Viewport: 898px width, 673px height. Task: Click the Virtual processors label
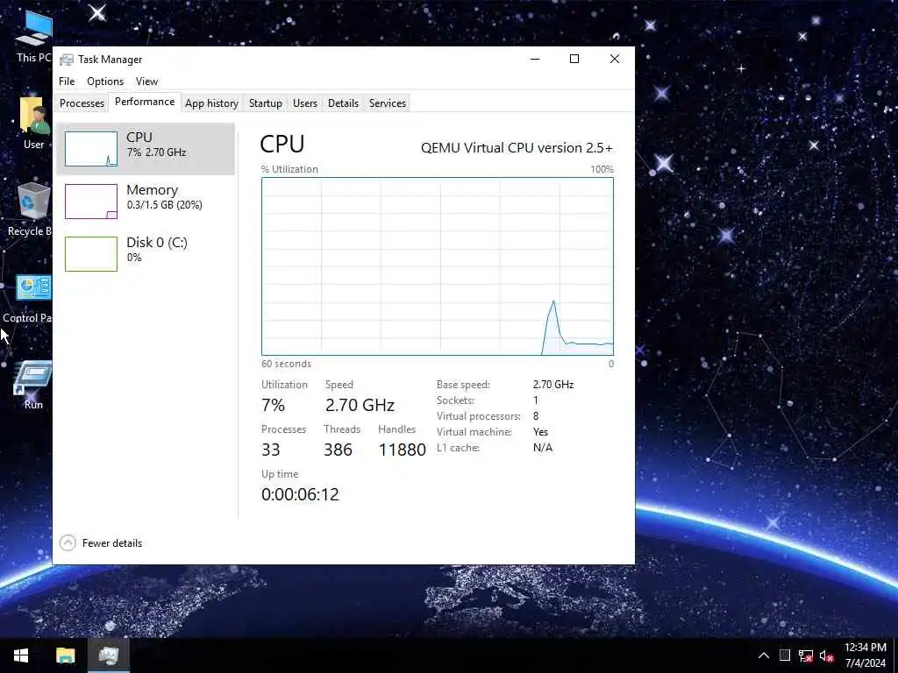click(478, 416)
